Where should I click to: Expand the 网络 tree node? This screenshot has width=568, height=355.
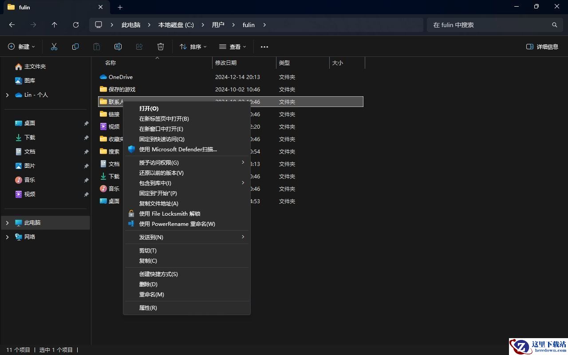tap(7, 237)
